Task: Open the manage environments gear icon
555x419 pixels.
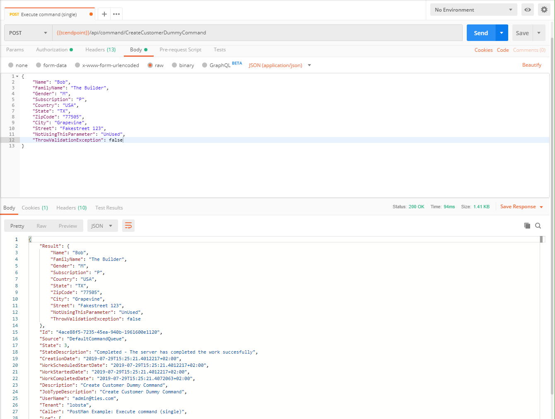Action: (544, 10)
